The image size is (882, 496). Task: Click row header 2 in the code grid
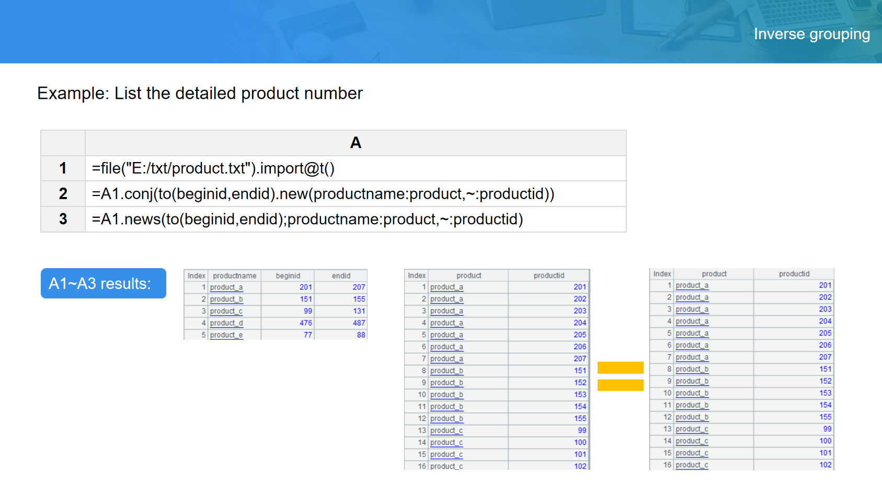pyautogui.click(x=63, y=194)
